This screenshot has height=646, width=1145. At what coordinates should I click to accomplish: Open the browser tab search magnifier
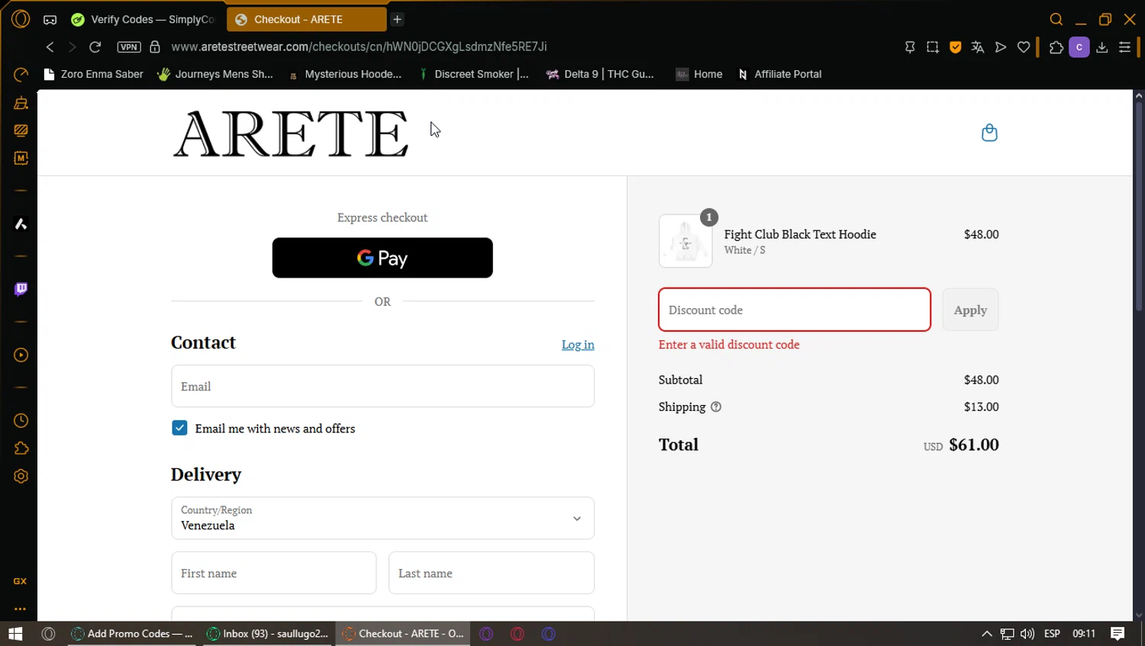pyautogui.click(x=1056, y=20)
